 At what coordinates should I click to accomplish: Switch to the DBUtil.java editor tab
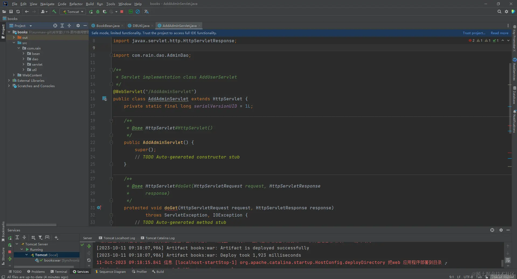141,26
